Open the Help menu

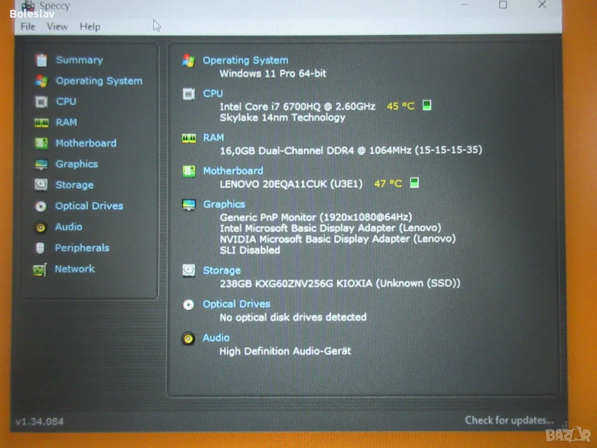pos(90,27)
